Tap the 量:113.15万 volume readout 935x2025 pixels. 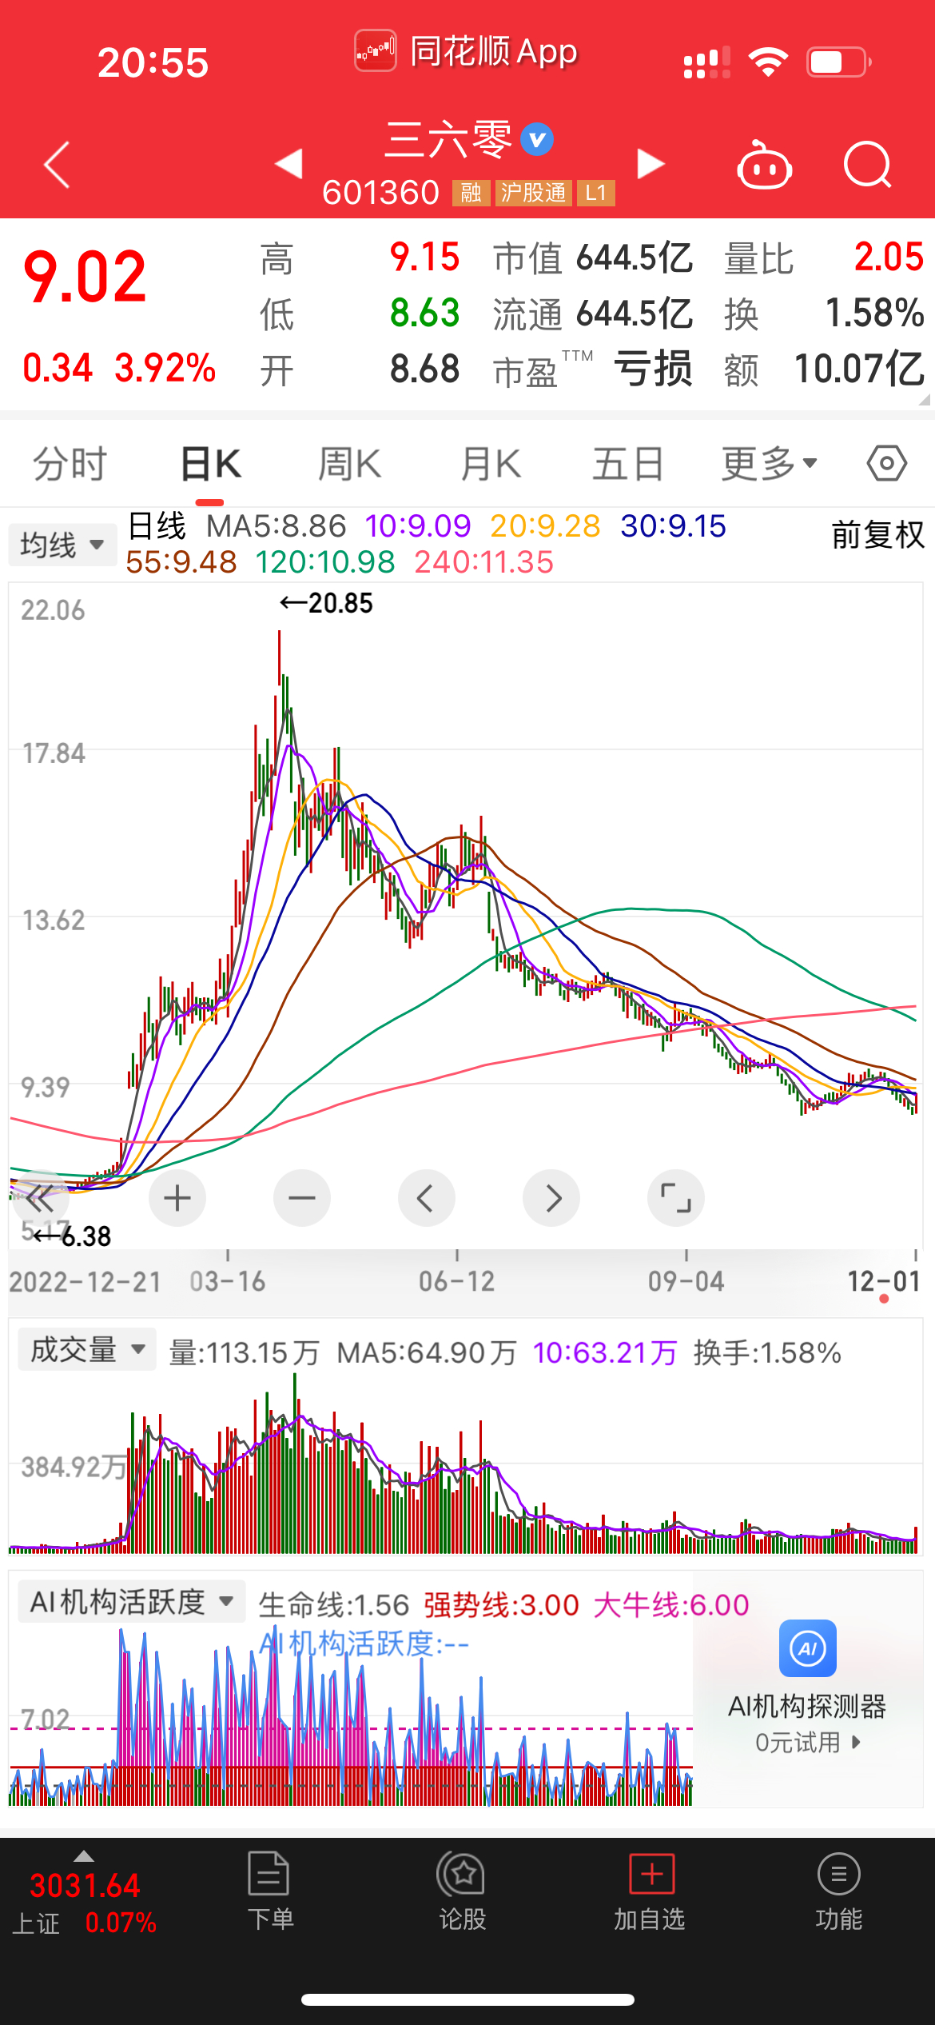coord(244,1353)
